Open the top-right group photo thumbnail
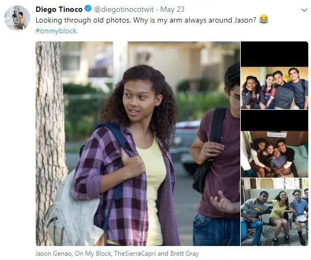This screenshot has height=260, width=311. (x=274, y=75)
